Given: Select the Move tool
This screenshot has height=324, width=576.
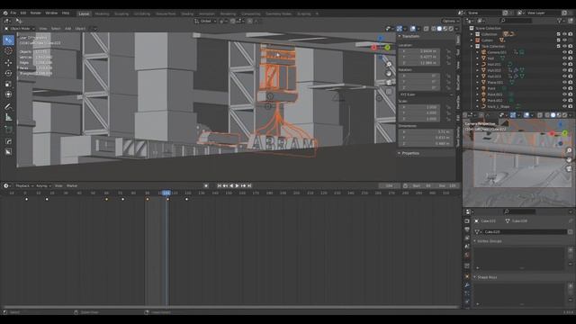Looking at the screenshot, I should tap(8, 62).
